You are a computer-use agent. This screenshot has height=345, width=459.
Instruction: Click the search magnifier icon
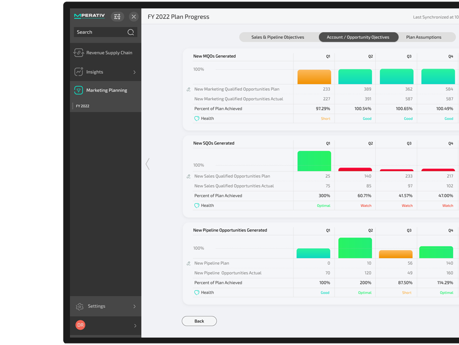point(131,32)
